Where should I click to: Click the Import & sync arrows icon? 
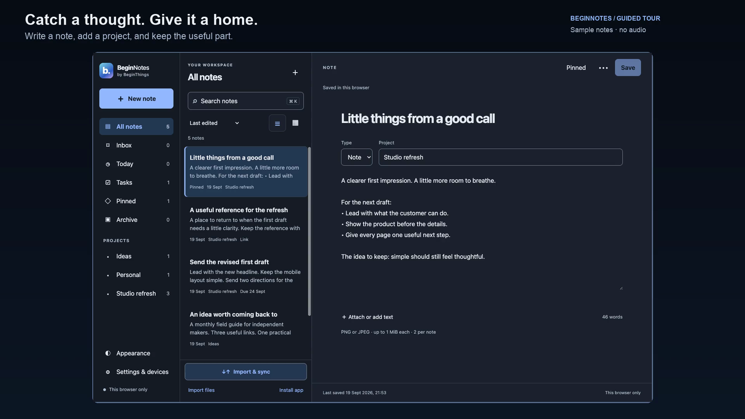coord(226,372)
